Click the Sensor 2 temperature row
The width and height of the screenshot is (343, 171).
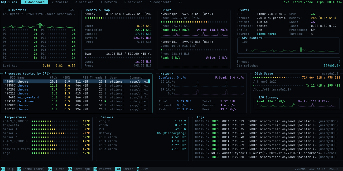tap(46, 133)
